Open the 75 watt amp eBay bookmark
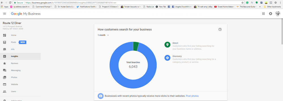Image resolution: width=283 pixels, height=101 pixels. [203, 7]
